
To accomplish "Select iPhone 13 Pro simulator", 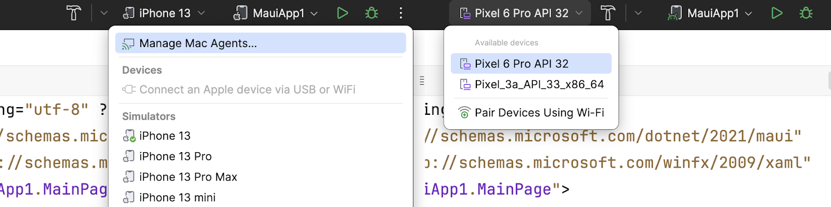I will [x=175, y=156].
